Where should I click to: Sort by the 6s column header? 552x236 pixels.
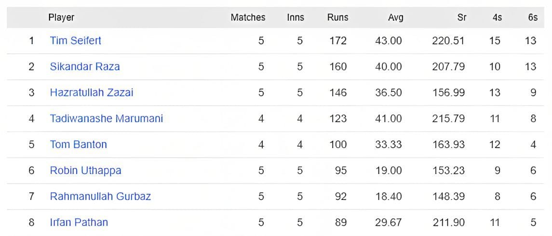coord(532,18)
